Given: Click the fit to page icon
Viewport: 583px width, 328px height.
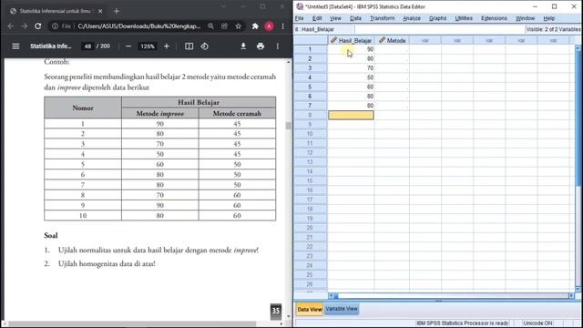Looking at the screenshot, I should pos(189,46).
